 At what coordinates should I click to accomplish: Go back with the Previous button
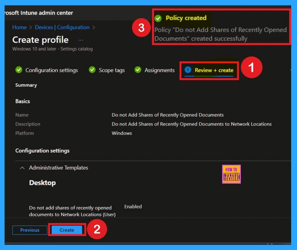(x=30, y=230)
